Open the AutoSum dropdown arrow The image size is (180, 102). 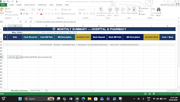click(x=149, y=8)
